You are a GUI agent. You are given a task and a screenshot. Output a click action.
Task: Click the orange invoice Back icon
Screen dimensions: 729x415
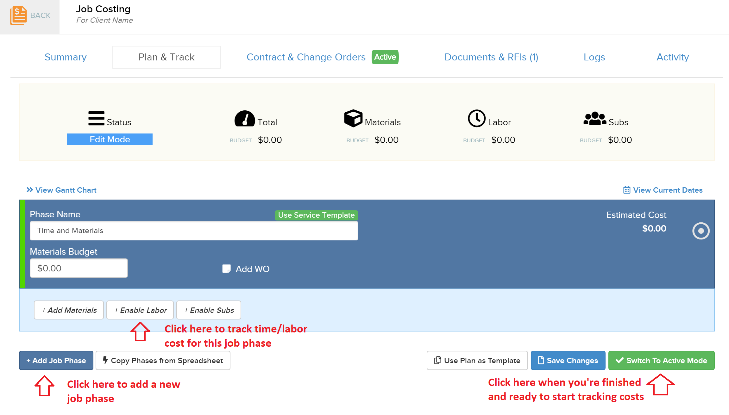(18, 15)
